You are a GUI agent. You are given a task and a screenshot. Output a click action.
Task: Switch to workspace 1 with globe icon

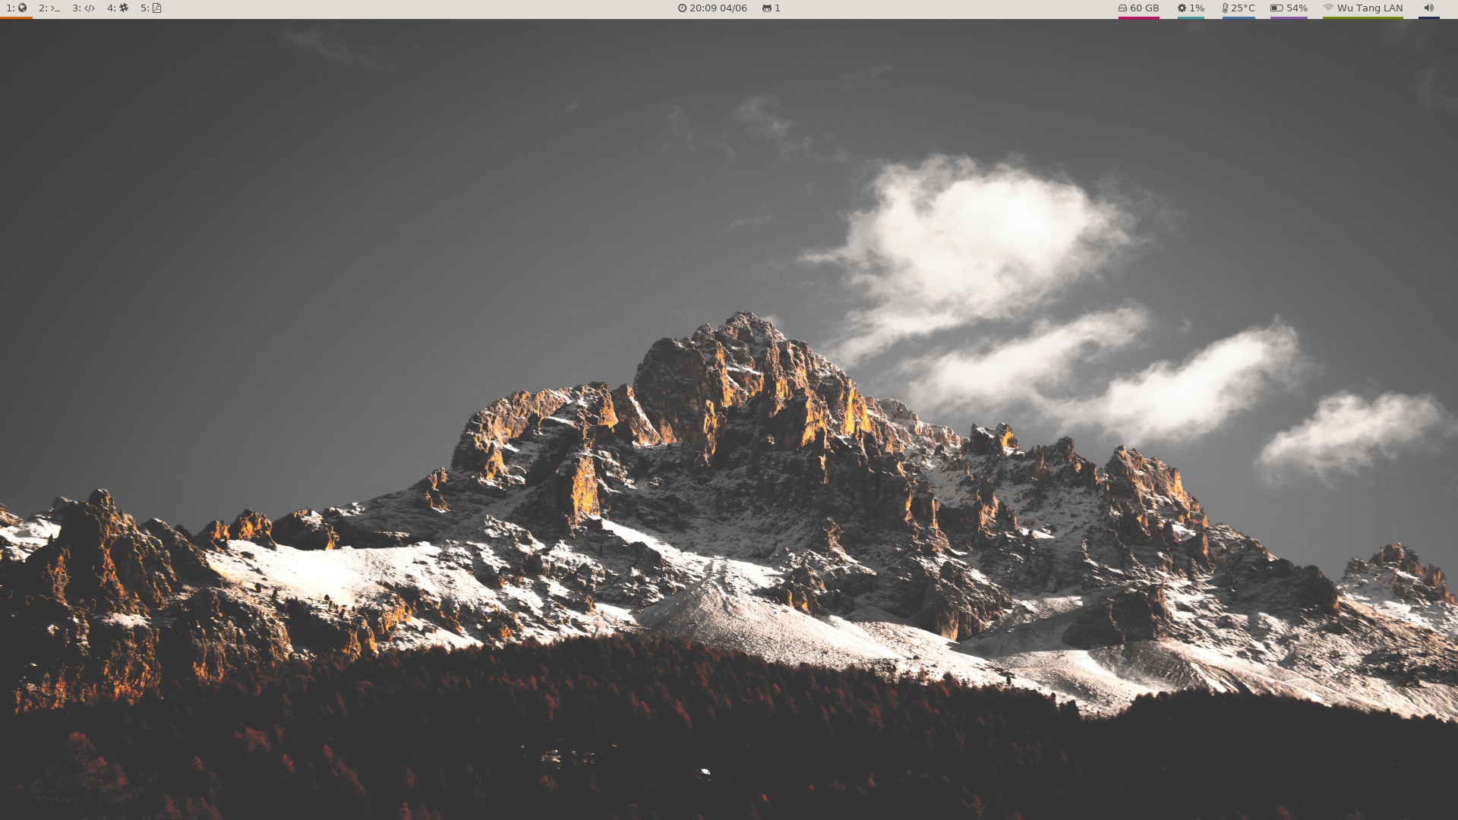tap(17, 8)
